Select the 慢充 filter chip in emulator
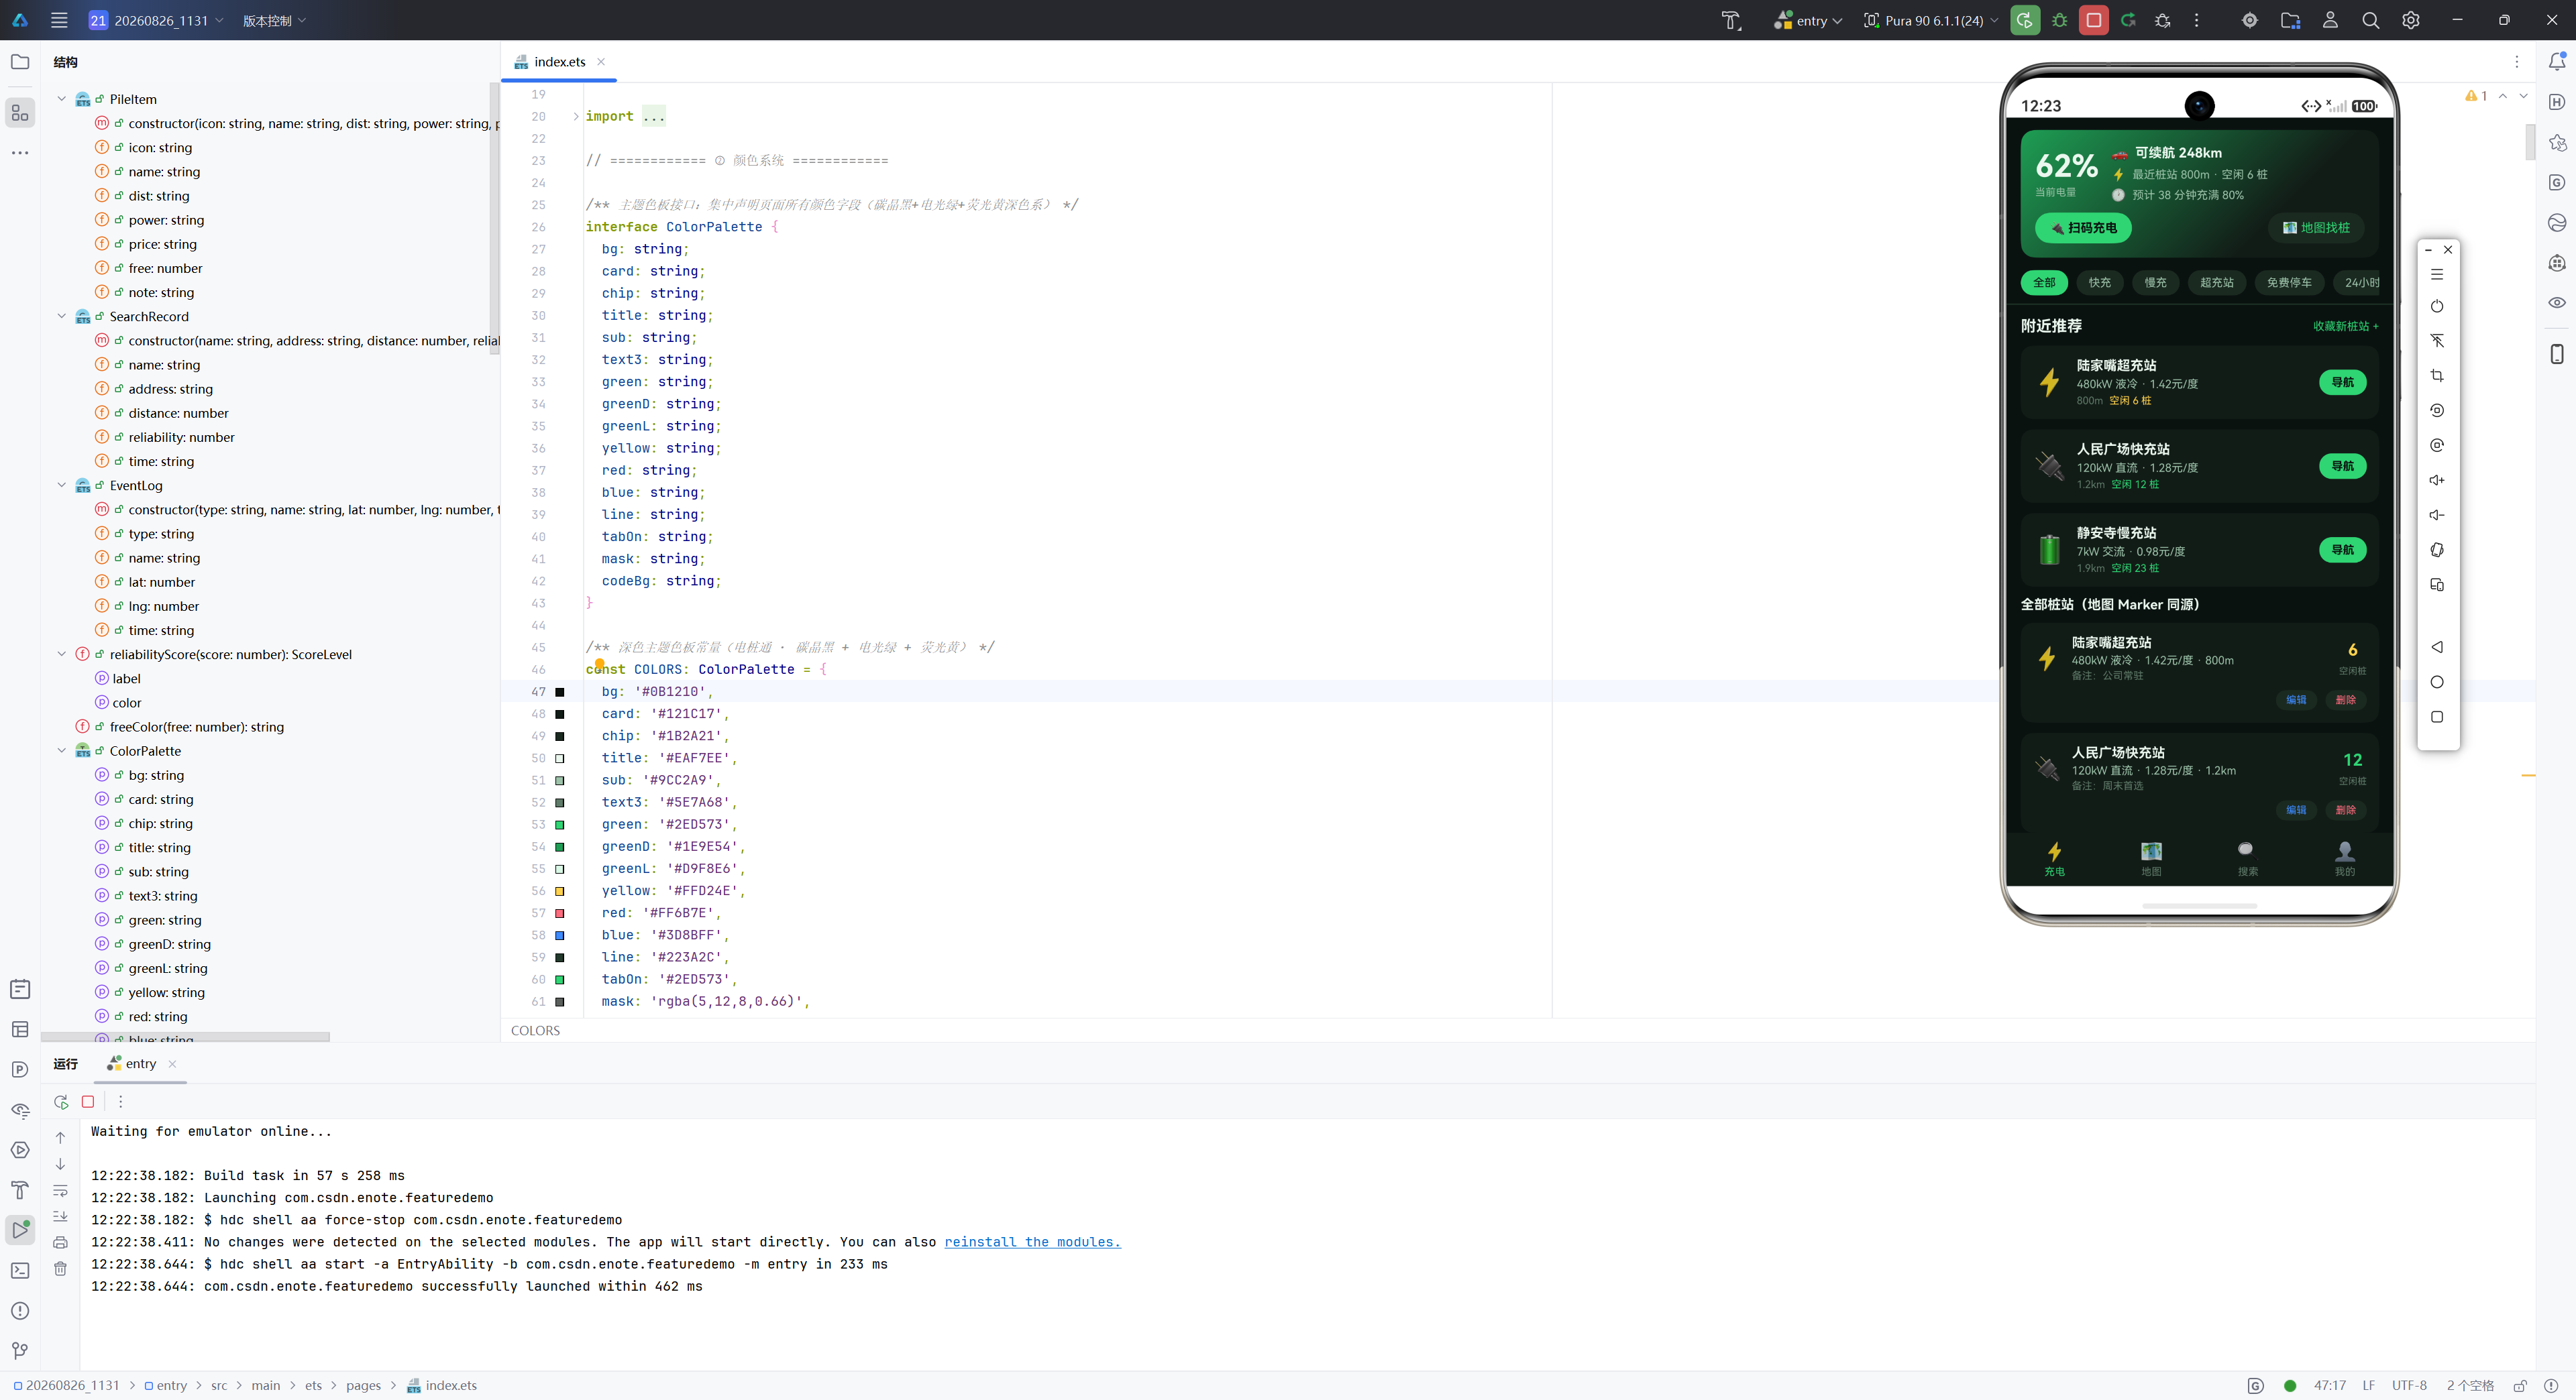2576x1400 pixels. tap(2155, 283)
